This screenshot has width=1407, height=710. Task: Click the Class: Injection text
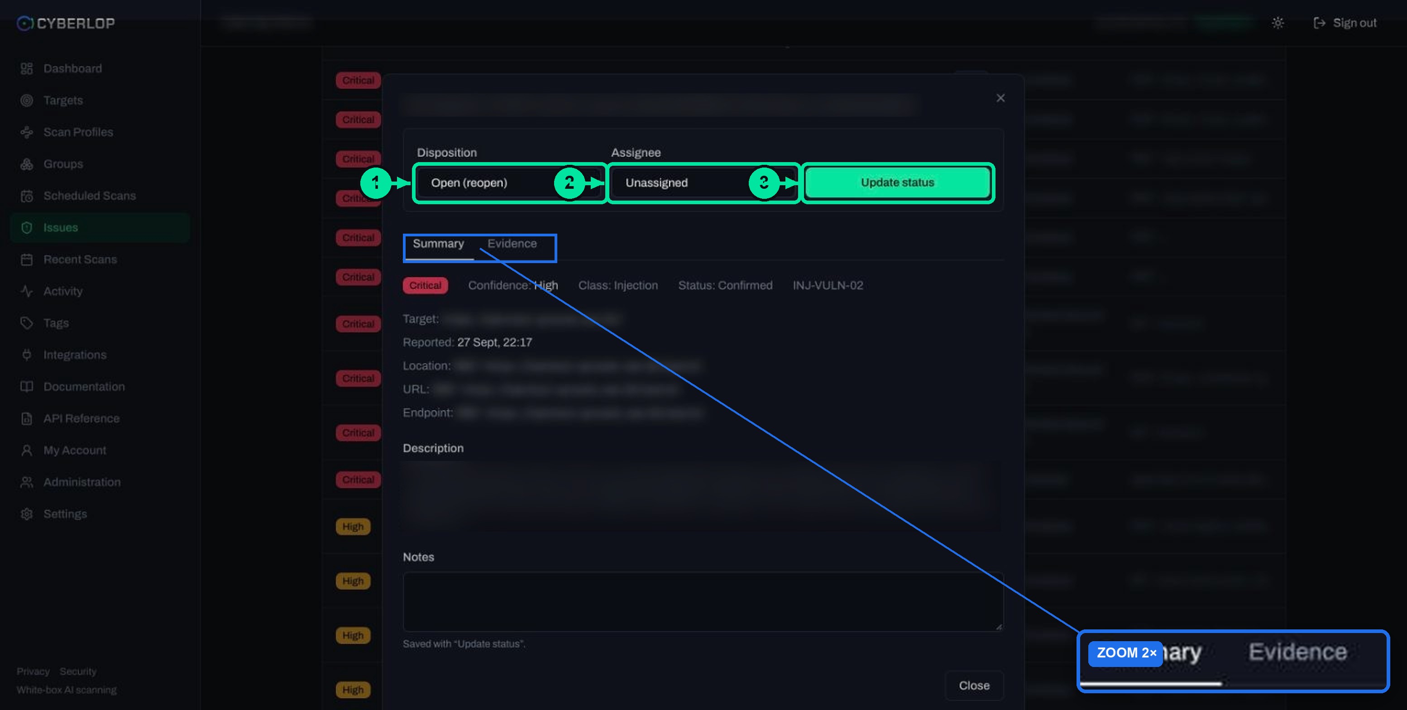[618, 285]
